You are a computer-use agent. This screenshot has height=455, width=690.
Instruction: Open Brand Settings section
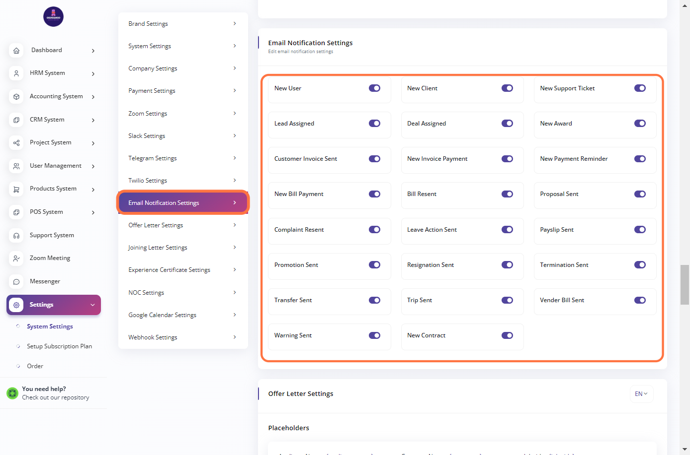click(182, 24)
